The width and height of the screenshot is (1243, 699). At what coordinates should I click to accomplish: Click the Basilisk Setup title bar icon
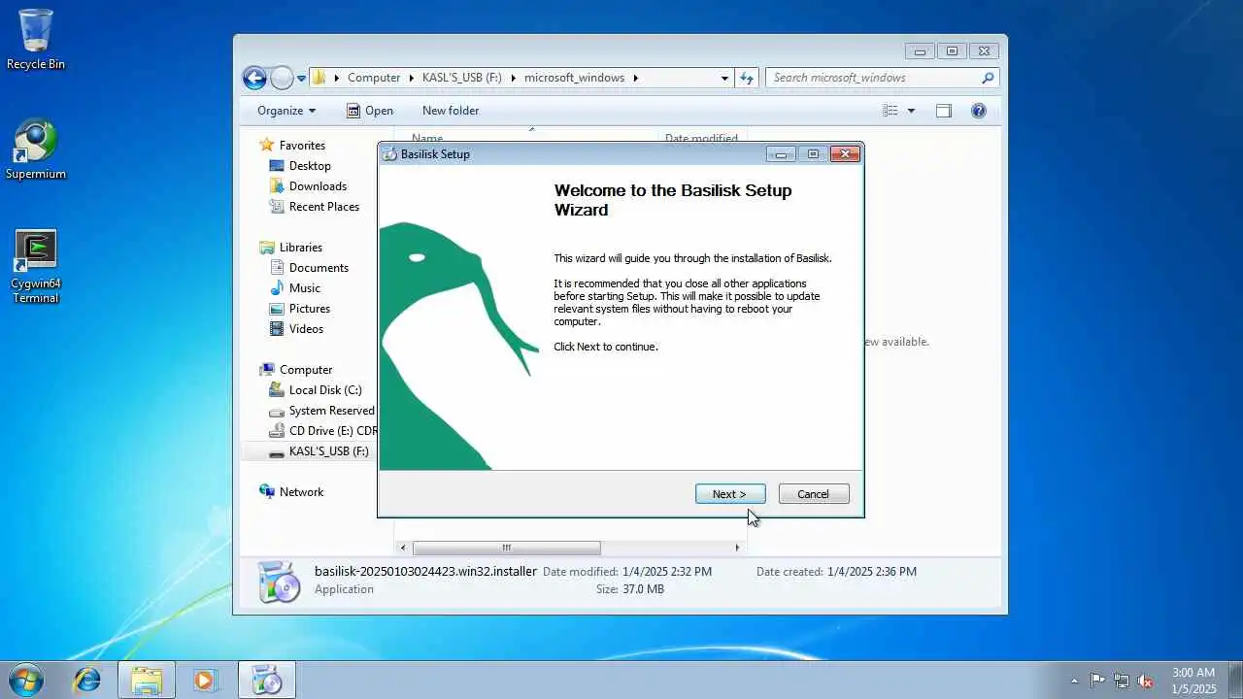(x=390, y=154)
